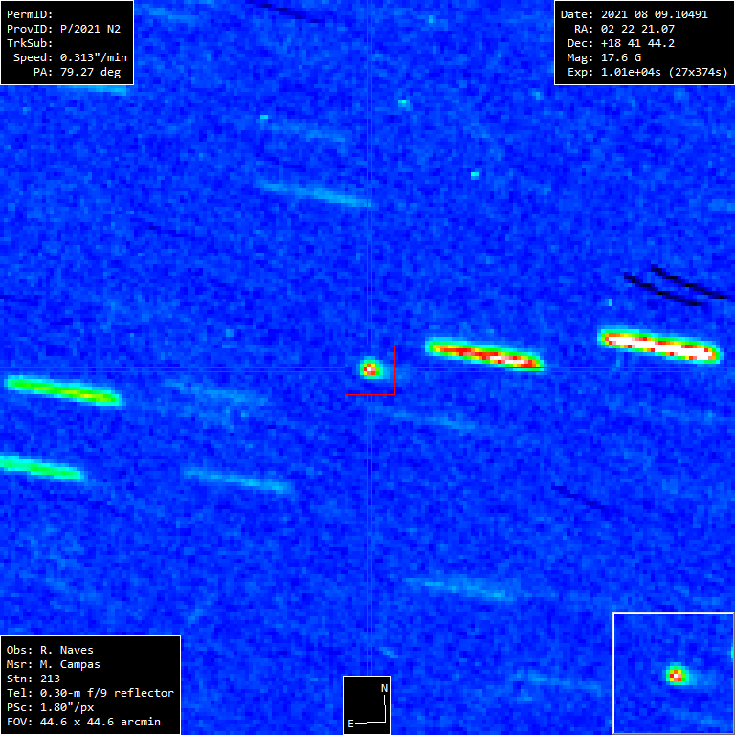Click the 'Msr: M. Campas' line
The image size is (735, 735).
tap(54, 664)
